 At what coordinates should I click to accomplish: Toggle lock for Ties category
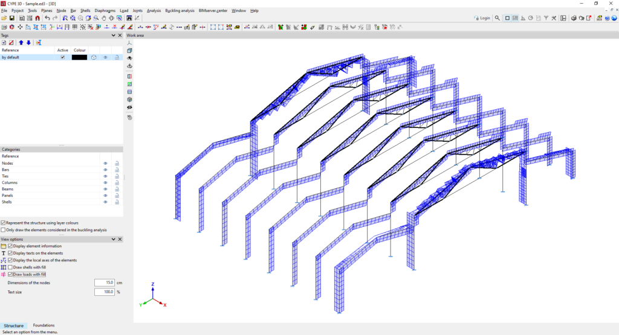click(x=117, y=176)
